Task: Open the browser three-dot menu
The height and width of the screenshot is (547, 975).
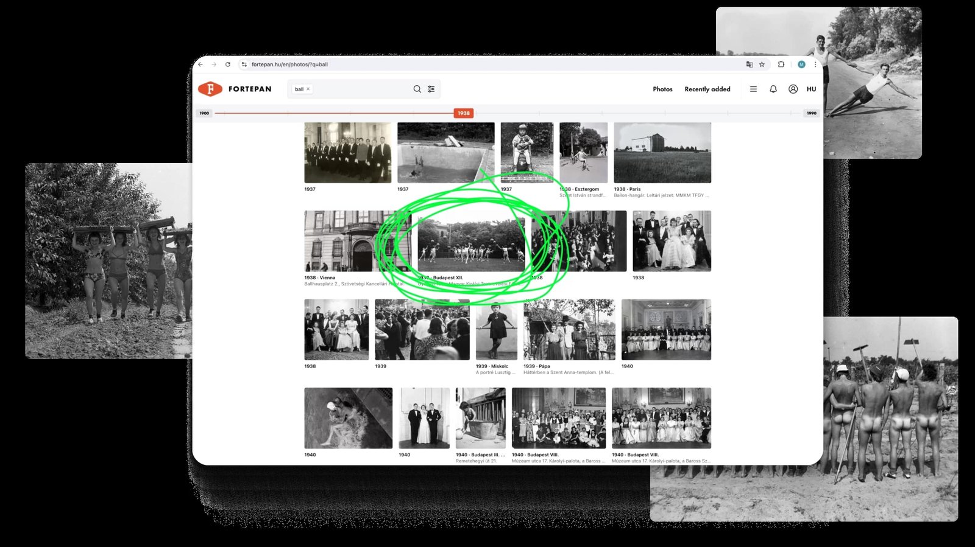Action: [815, 64]
